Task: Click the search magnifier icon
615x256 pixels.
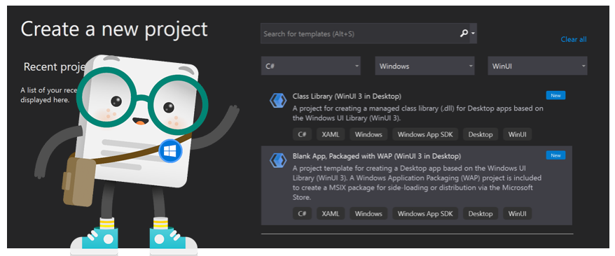Action: (464, 34)
